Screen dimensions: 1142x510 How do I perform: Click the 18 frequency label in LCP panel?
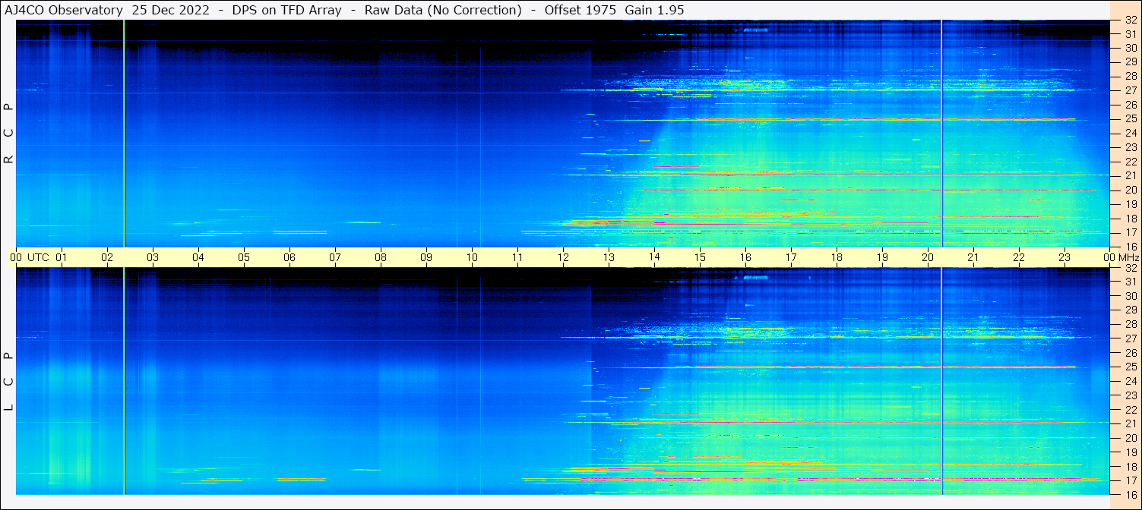[x=1131, y=467]
